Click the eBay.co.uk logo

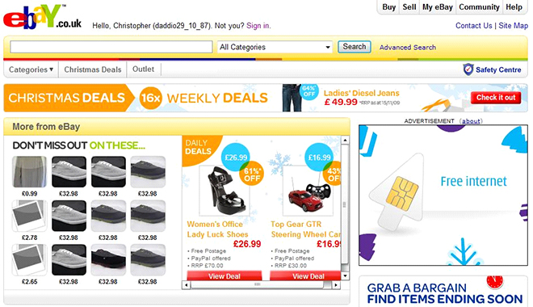tap(43, 17)
